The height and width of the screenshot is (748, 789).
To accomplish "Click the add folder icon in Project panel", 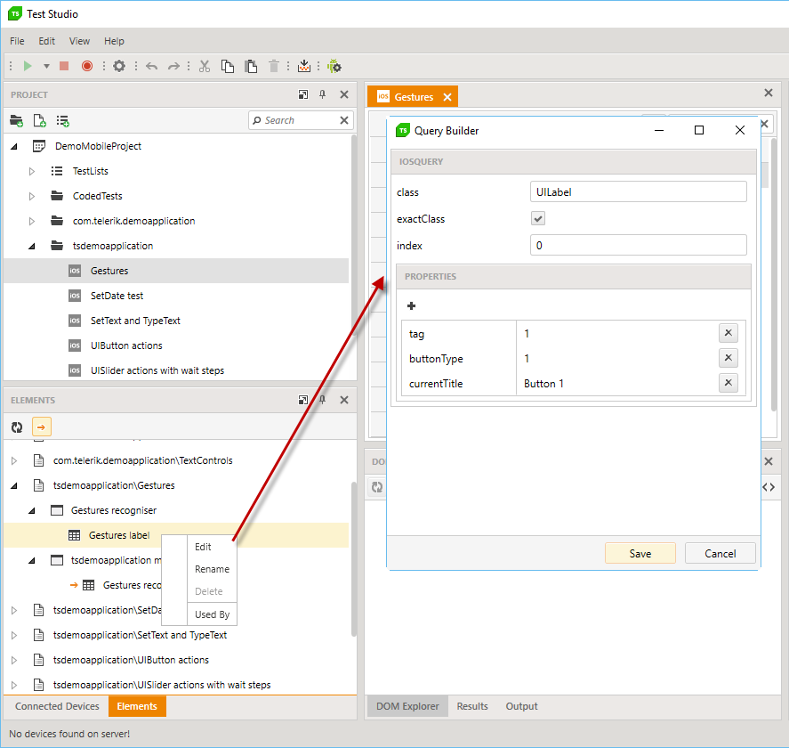I will (17, 121).
